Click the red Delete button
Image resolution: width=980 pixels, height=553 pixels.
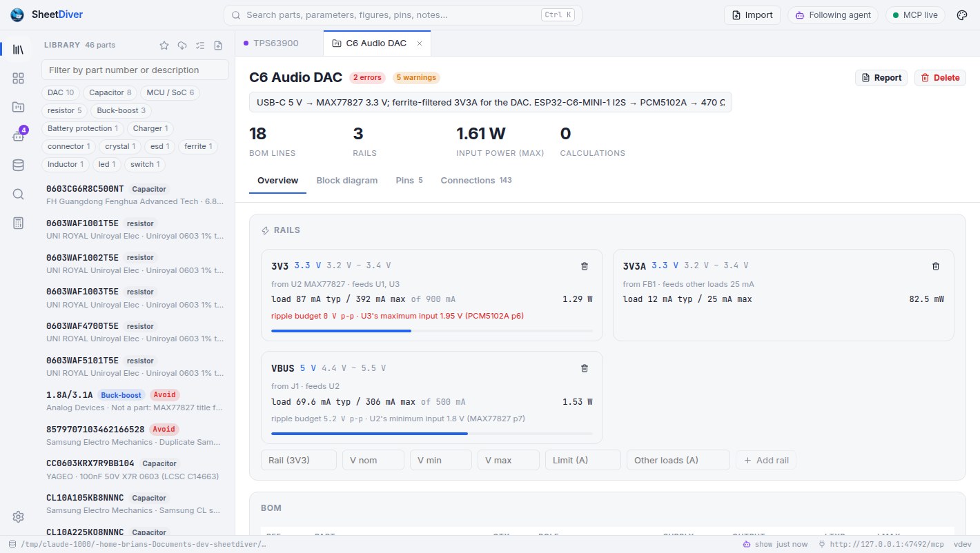(940, 78)
